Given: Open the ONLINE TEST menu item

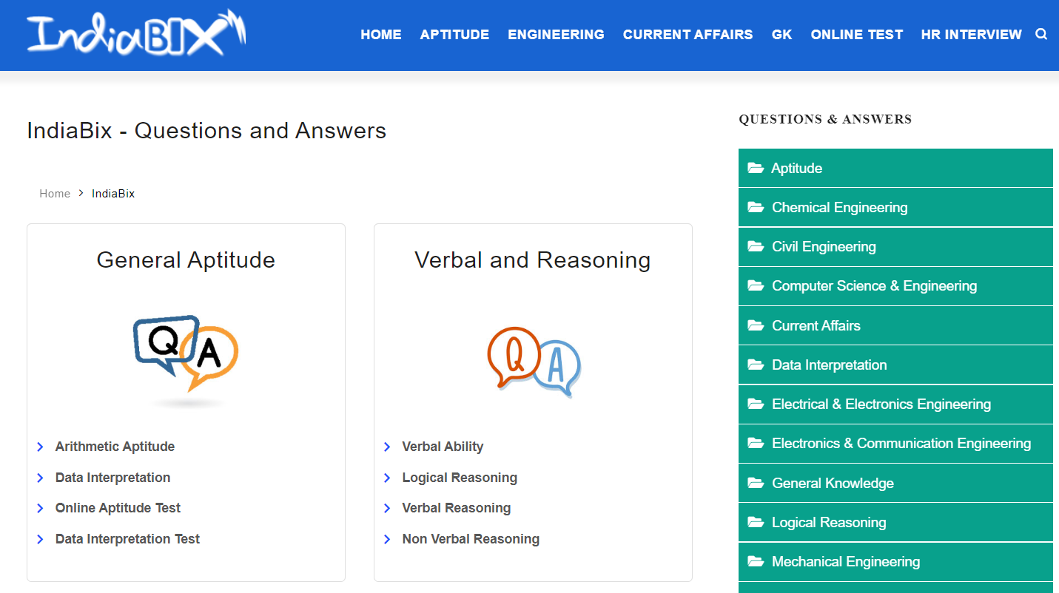Looking at the screenshot, I should pos(856,35).
